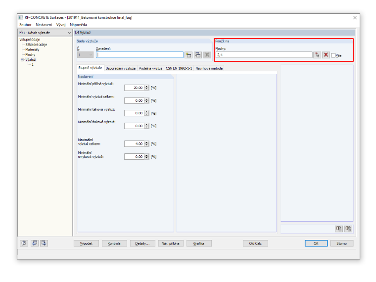Image resolution: width=376 pixels, height=282 pixels.
Task: Click the copy reinforcement set icon
Action: [198, 55]
